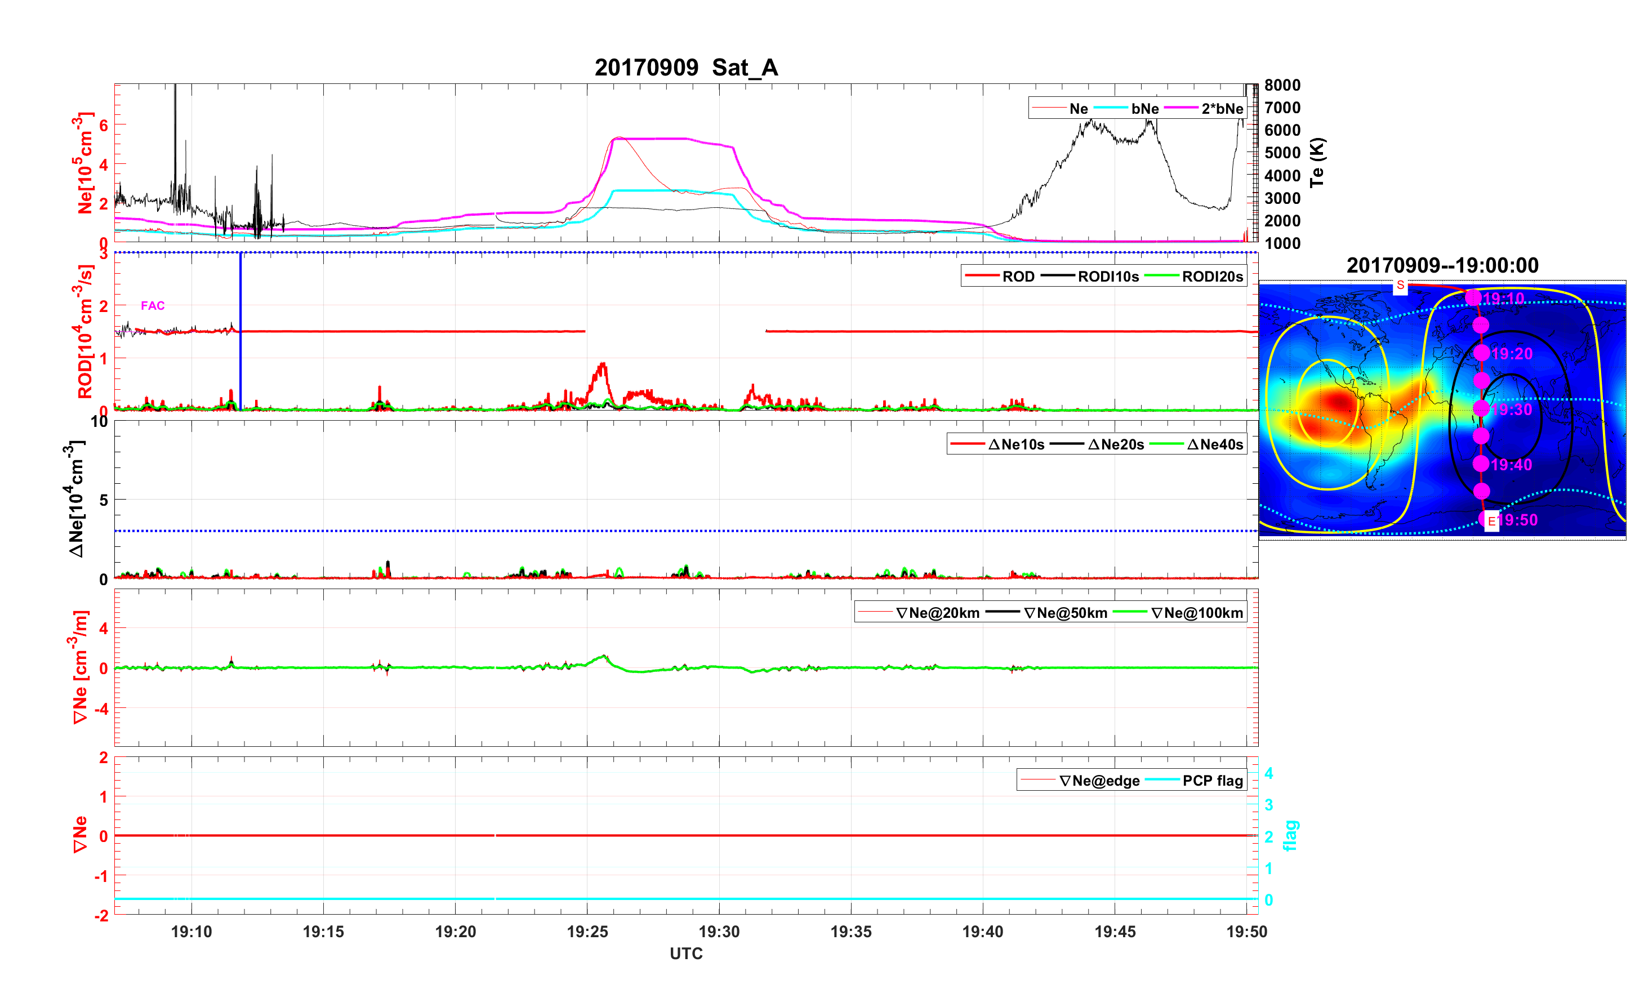This screenshot has height=989, width=1635.
Task: Click the S start marker on map
Action: pos(1400,286)
